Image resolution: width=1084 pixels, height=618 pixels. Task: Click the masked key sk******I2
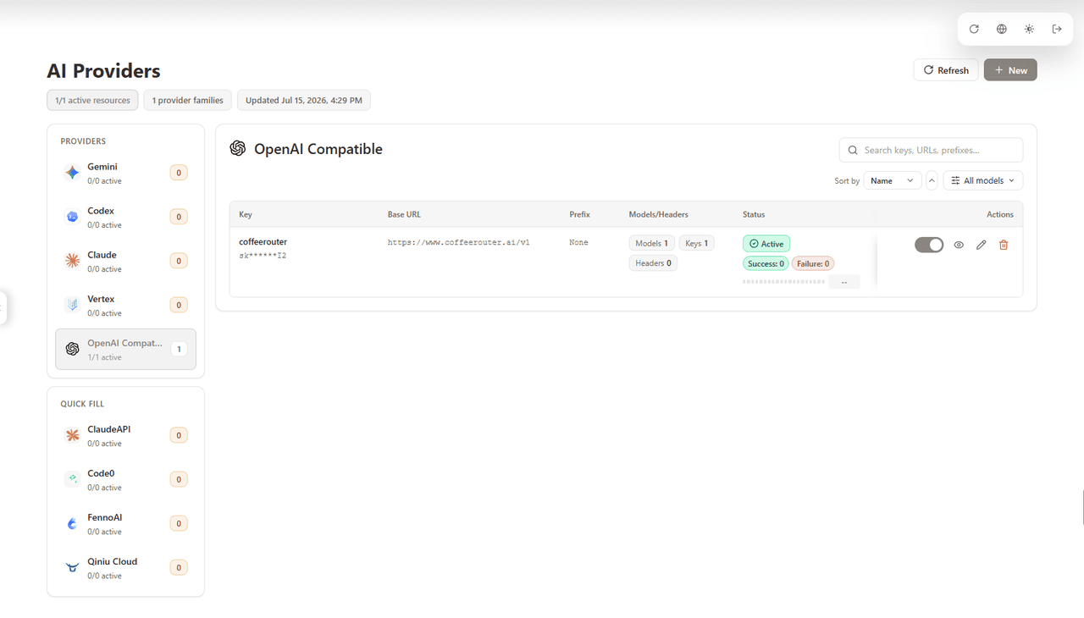263,255
